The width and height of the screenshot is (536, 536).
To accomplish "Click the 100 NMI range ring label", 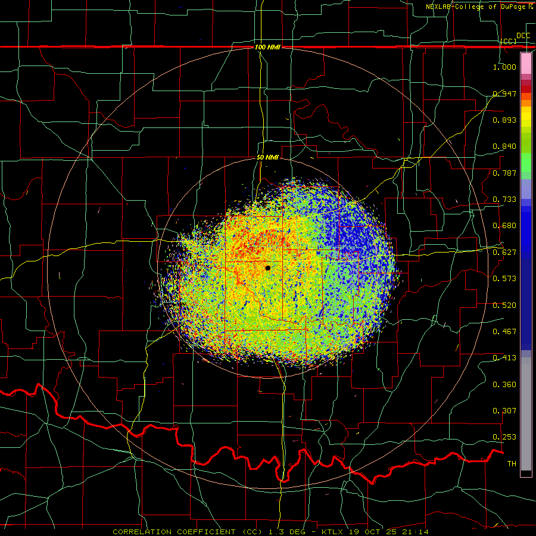I will (x=267, y=47).
